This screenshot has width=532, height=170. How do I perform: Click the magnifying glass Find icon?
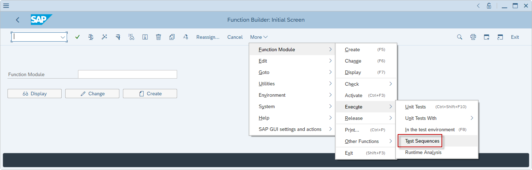click(x=460, y=37)
